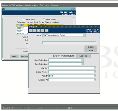Click the '<<' previous record toolbar button
The height and width of the screenshot is (111, 118).
(31, 31)
